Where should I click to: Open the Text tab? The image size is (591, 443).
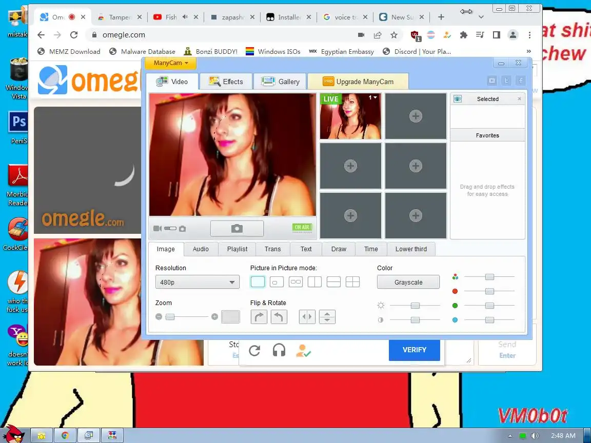(306, 249)
